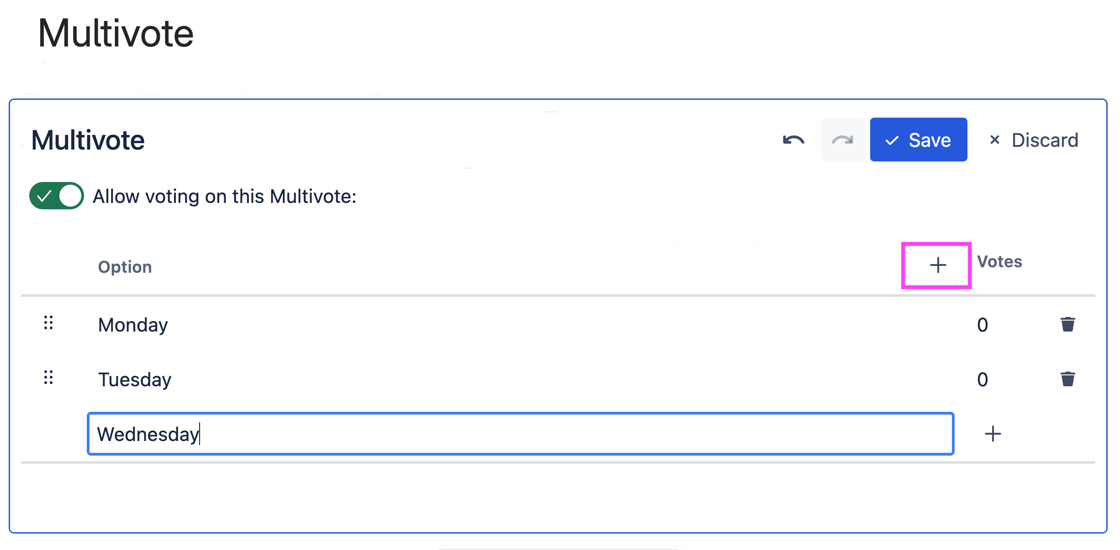Select the Tuesday option label
Image resolution: width=1120 pixels, height=550 pixels.
(135, 379)
